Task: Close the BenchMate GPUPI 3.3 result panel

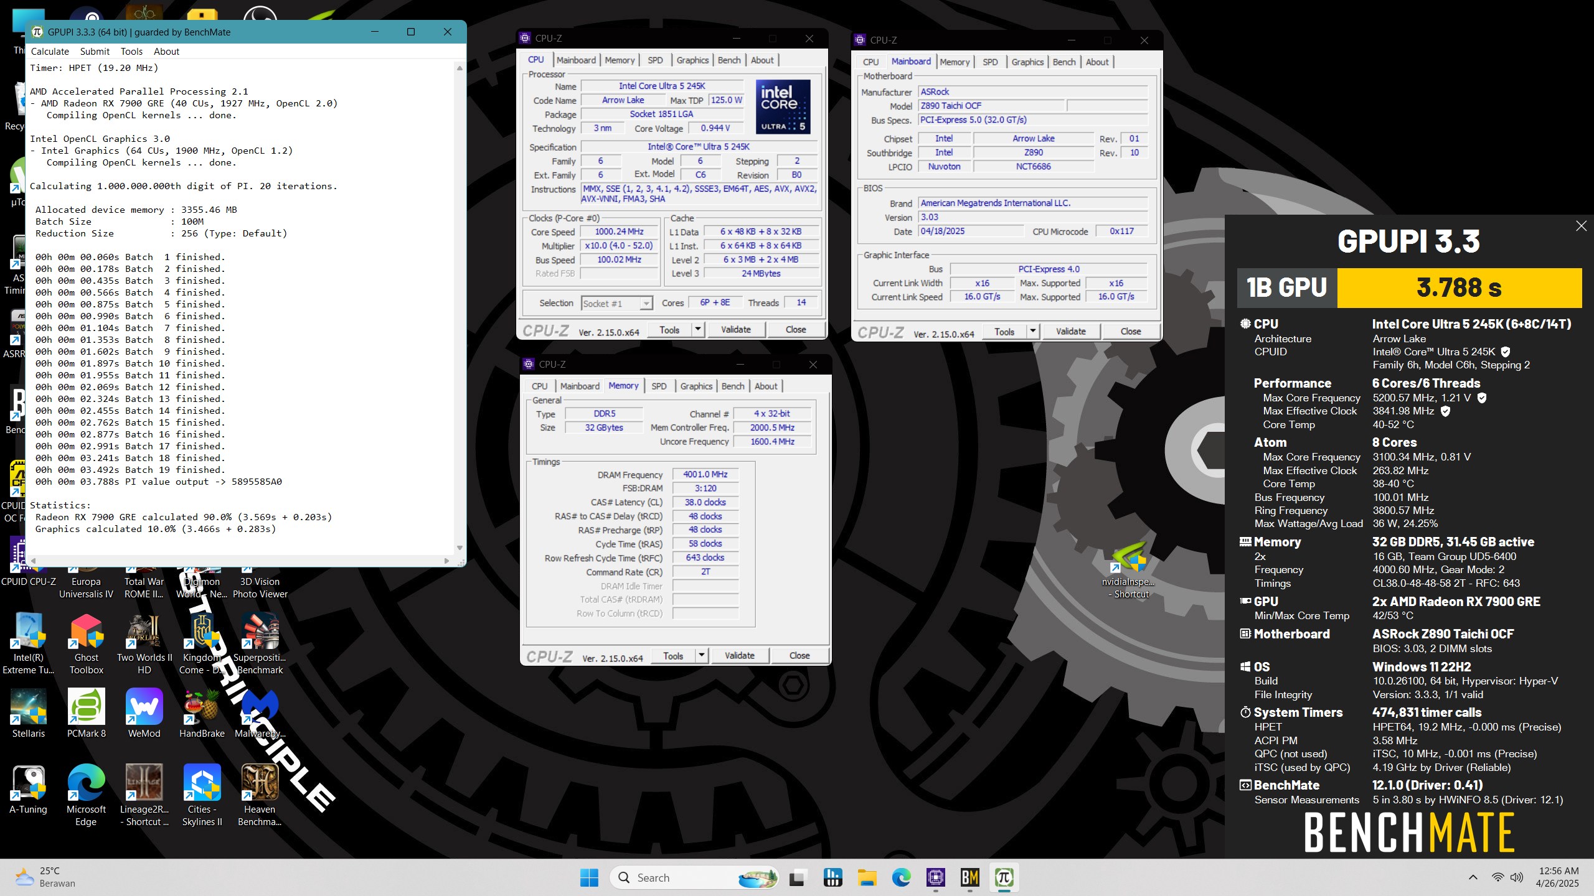Action: point(1581,226)
